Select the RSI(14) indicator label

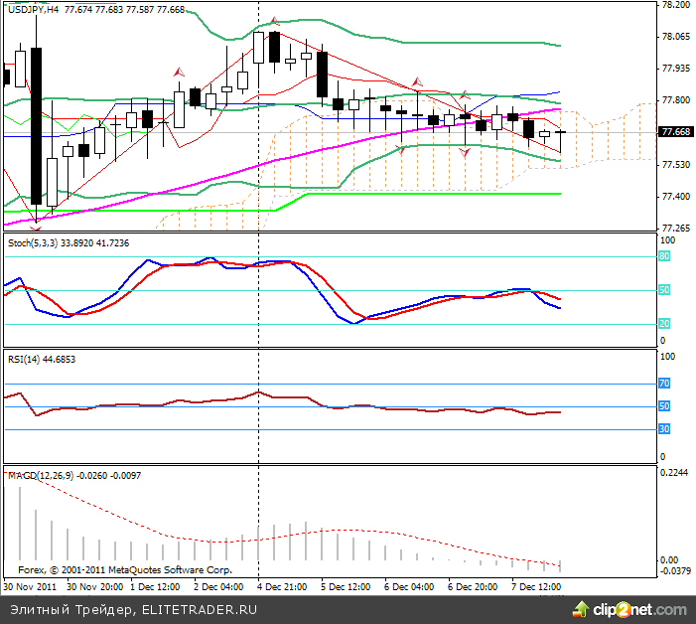25,359
